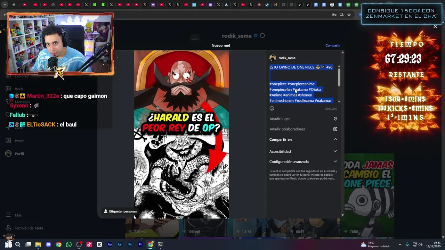Click the 298/2200 character count
Screen dimensions: 445x250
(331, 109)
